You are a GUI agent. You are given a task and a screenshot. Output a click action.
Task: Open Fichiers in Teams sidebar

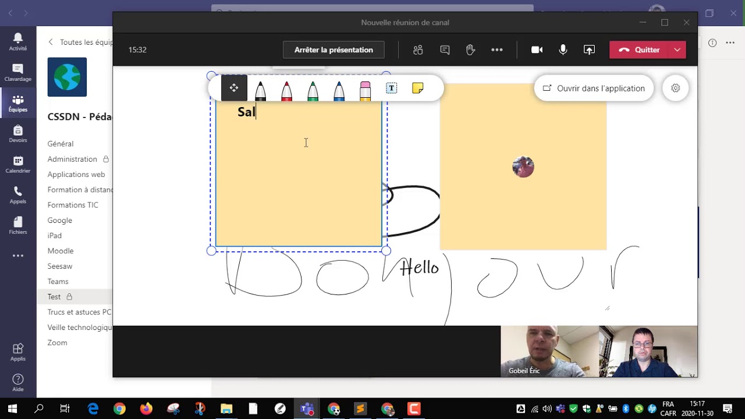(18, 226)
